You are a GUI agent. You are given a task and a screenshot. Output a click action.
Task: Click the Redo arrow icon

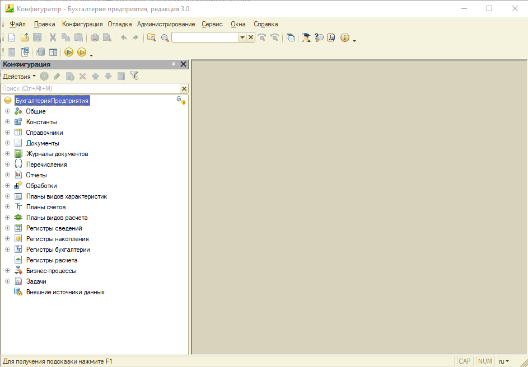[135, 37]
